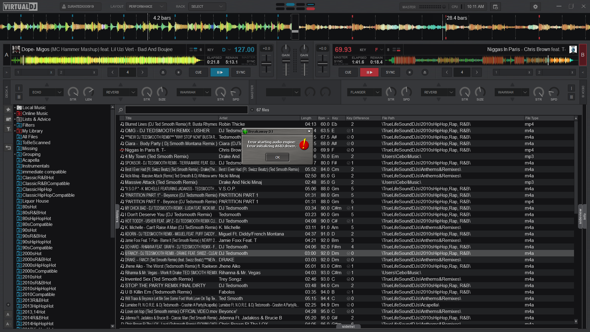Open the RACK Select dropdown
The image size is (590, 332).
(207, 6)
